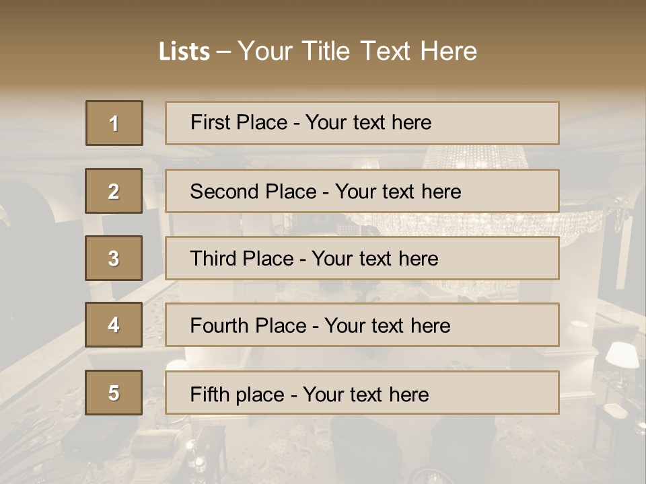Click the number 5 box
The image size is (646, 484).
pos(114,393)
